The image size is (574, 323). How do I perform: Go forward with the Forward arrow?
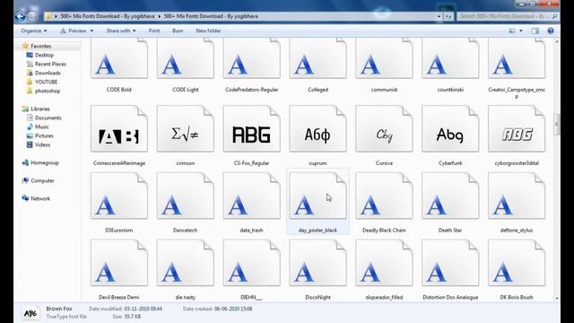(x=32, y=16)
